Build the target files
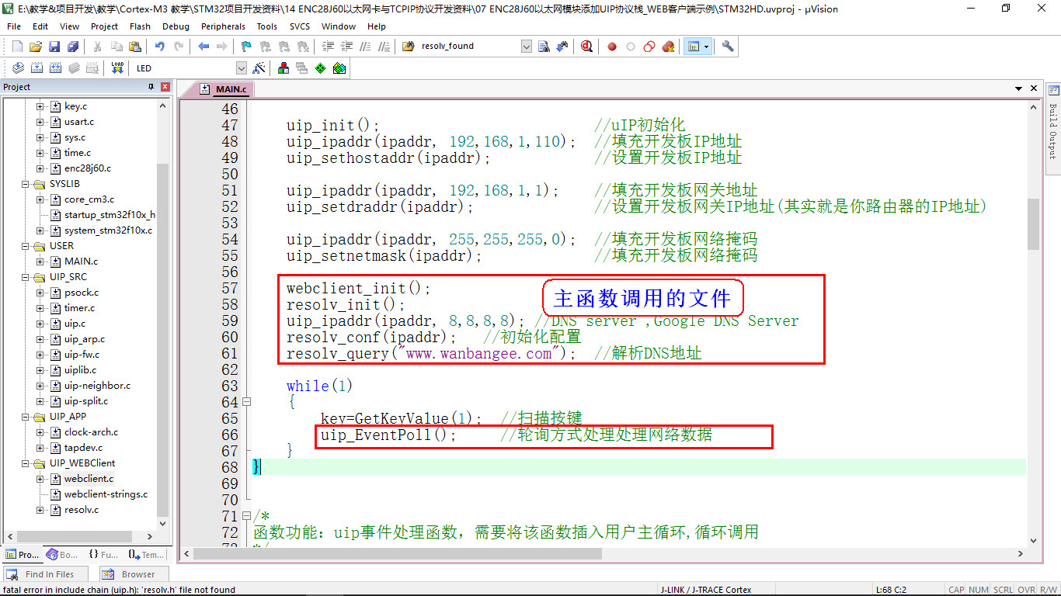This screenshot has width=1061, height=596. point(37,68)
